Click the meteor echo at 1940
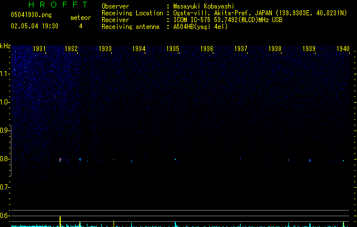 coord(343,161)
